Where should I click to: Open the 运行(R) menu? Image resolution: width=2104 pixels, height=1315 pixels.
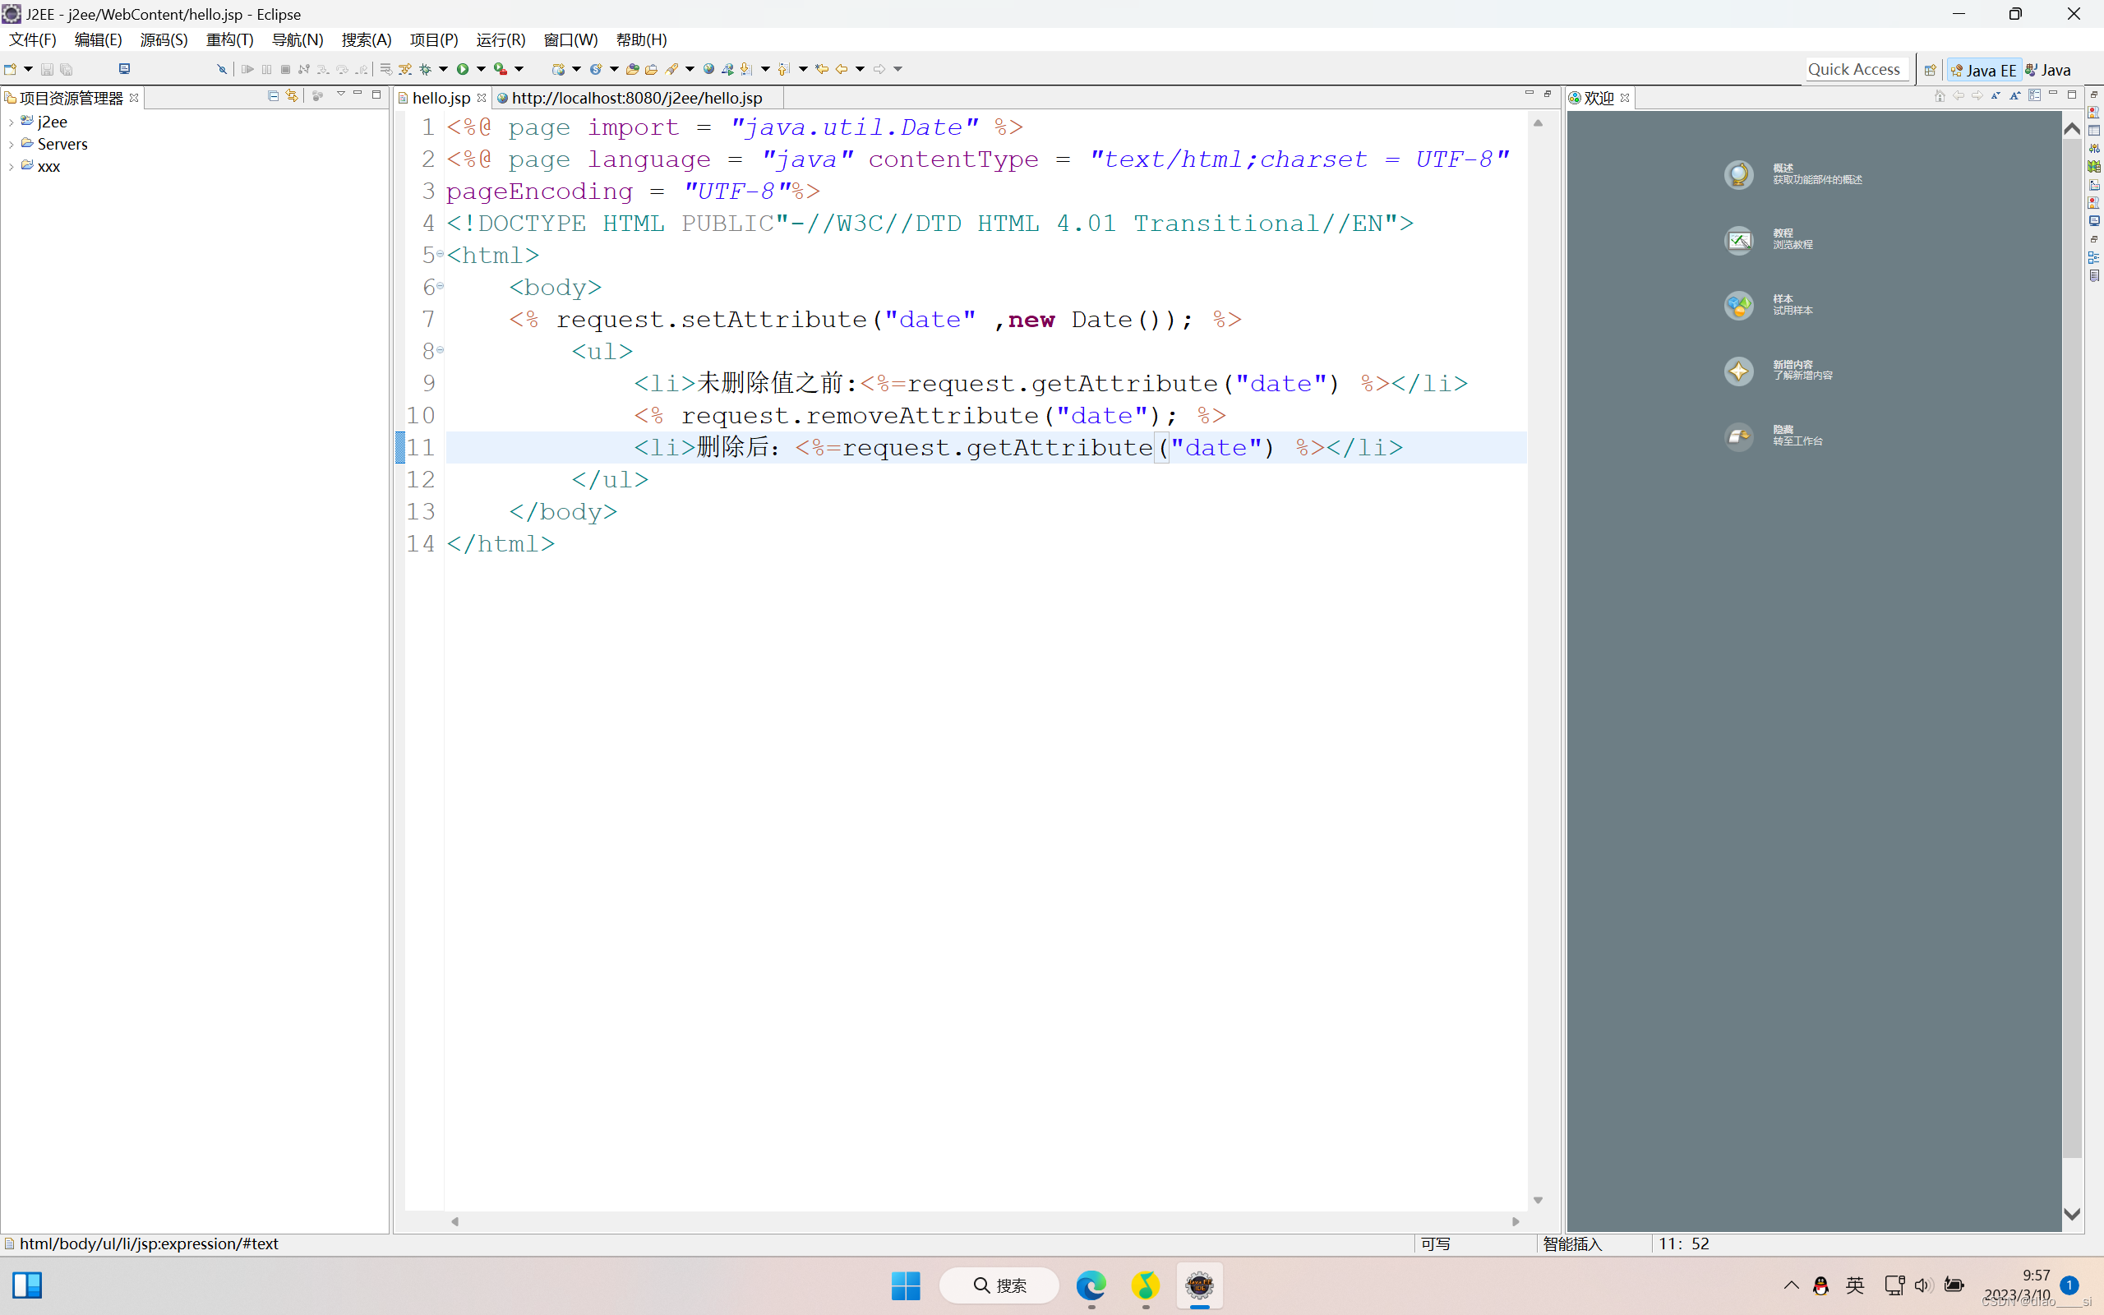(500, 40)
